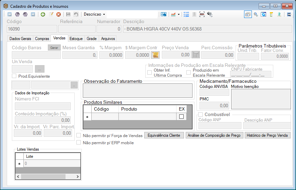Undo changes with curved arrow icon
The height and width of the screenshot is (190, 296).
point(76,14)
